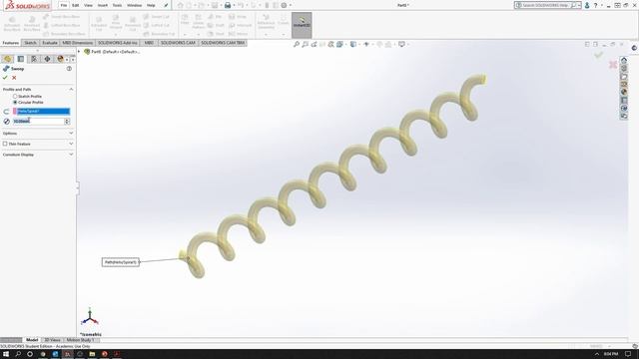Open the search box dropdown arrow
This screenshot has width=639, height=359.
(x=579, y=5)
